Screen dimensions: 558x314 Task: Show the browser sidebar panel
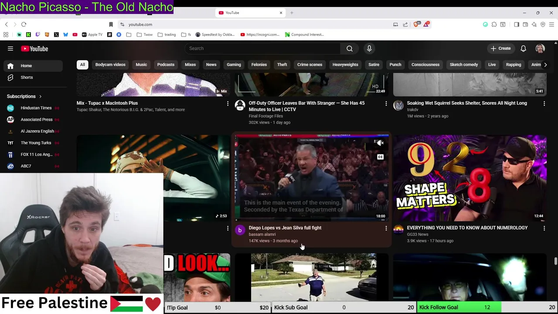(x=517, y=24)
